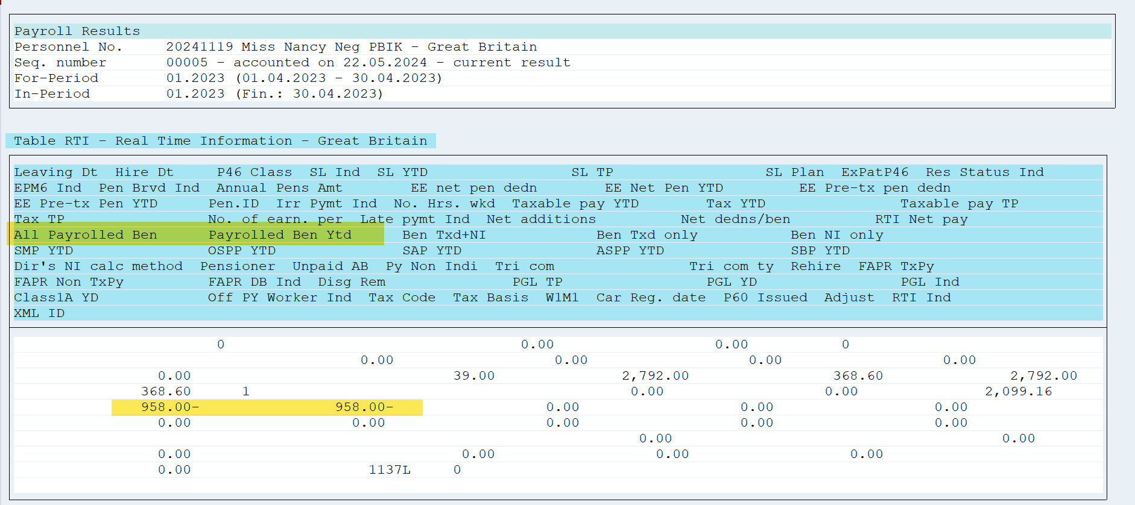
Task: Click the Off PY Worker Ind label
Action: [280, 298]
